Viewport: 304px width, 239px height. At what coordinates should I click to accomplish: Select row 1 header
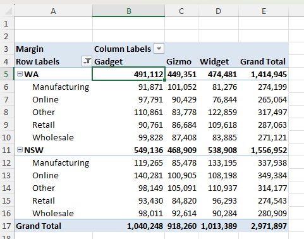point(7,23)
